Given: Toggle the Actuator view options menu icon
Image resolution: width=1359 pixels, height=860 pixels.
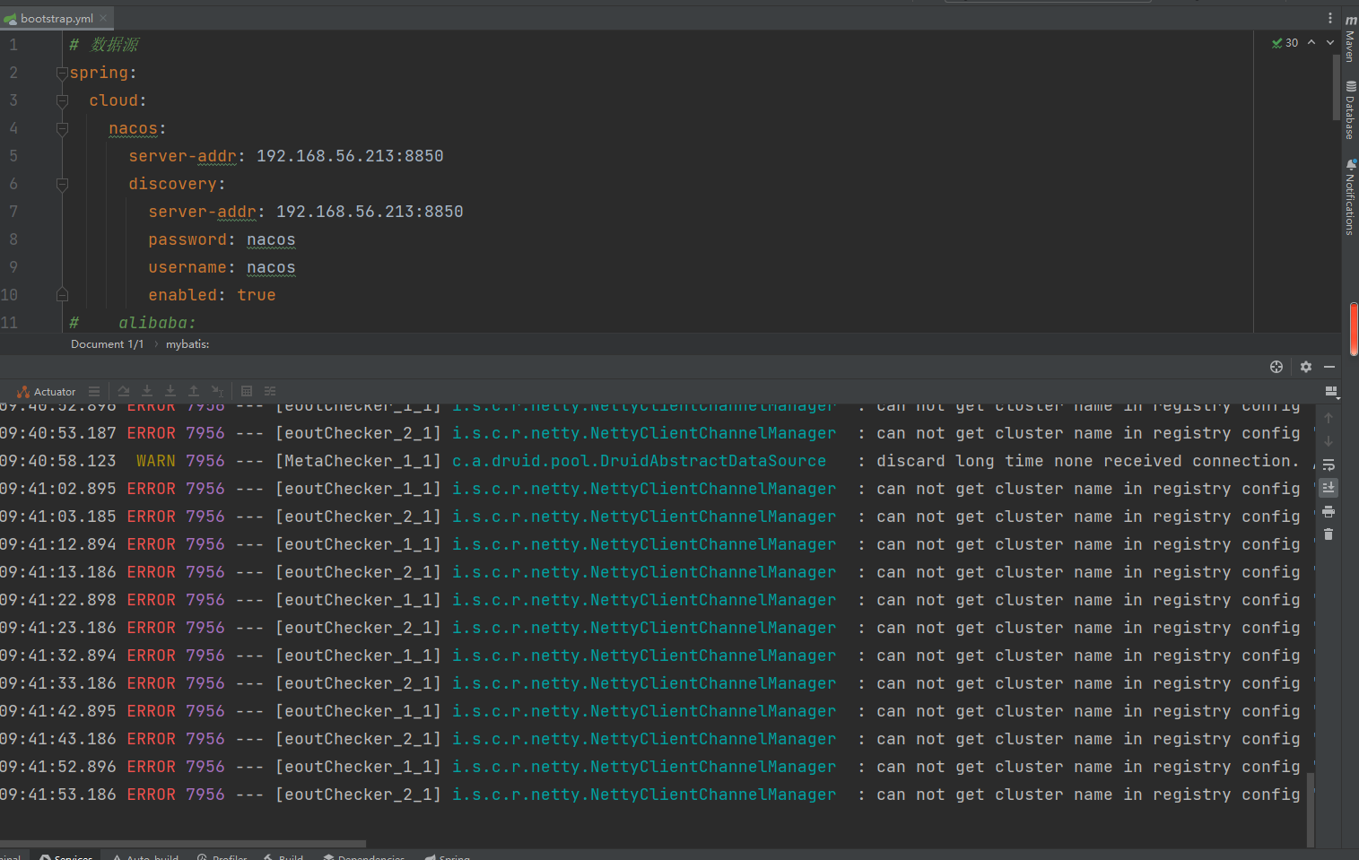Looking at the screenshot, I should 94,391.
